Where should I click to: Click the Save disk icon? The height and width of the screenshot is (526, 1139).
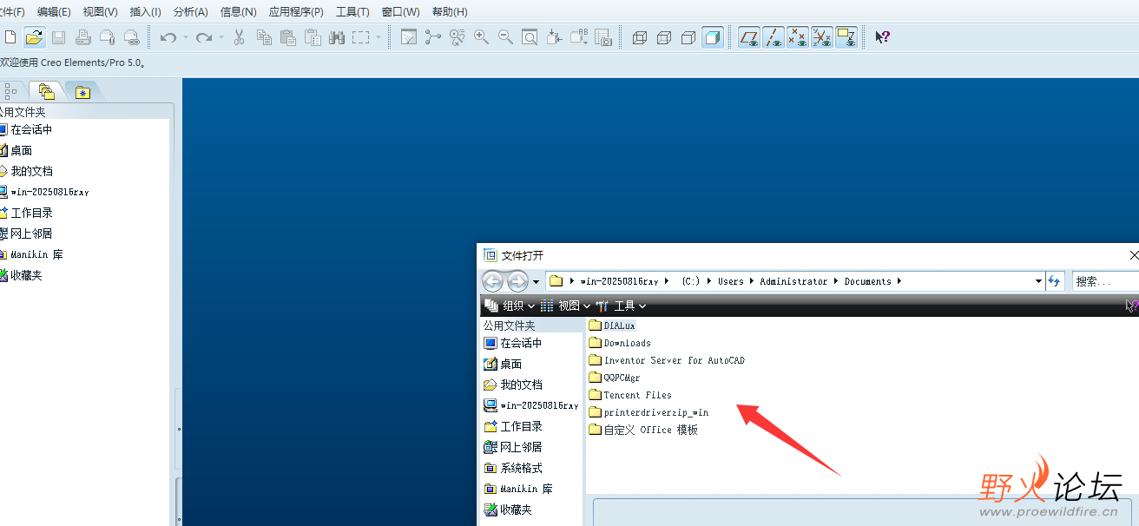point(58,37)
